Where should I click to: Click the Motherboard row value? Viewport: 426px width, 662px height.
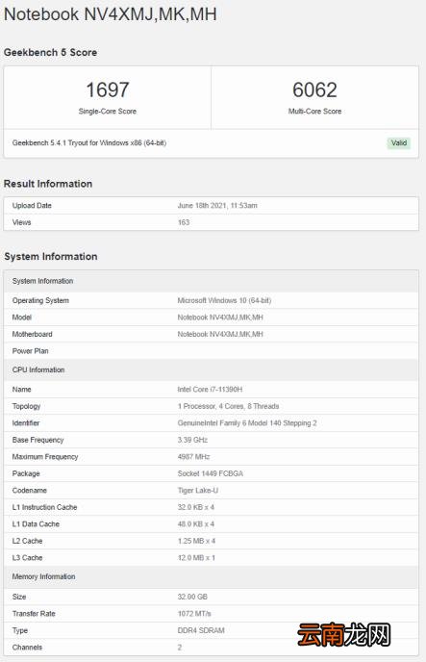point(220,334)
